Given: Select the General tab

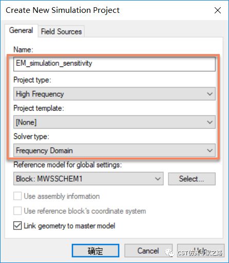Looking at the screenshot, I should [21, 30].
